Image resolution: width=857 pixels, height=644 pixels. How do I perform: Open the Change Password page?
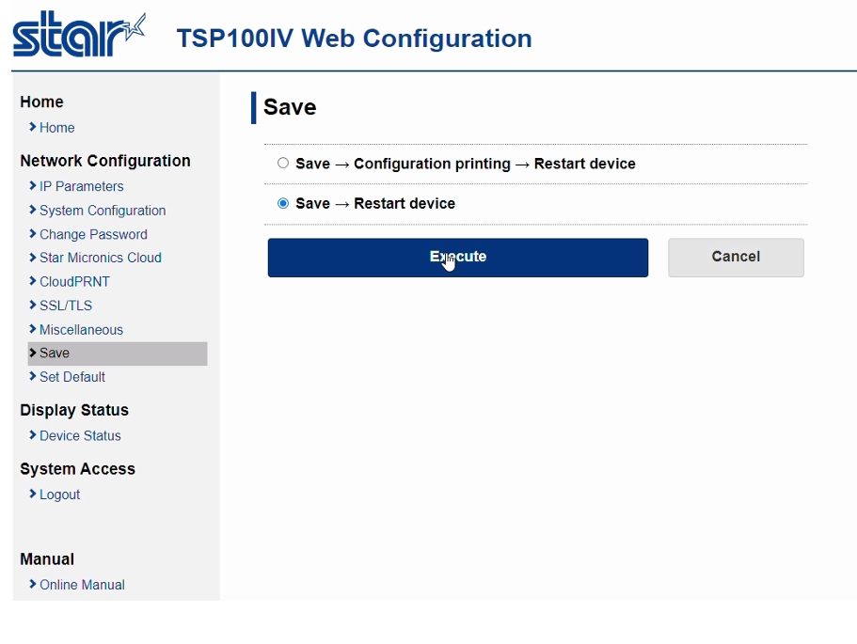tap(93, 234)
